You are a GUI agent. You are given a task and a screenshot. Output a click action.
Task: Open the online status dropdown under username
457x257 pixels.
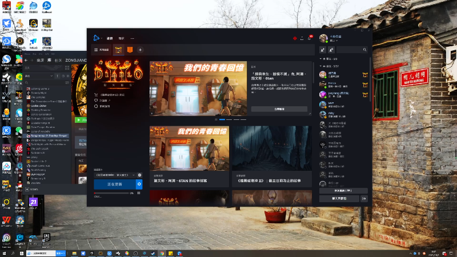click(334, 41)
